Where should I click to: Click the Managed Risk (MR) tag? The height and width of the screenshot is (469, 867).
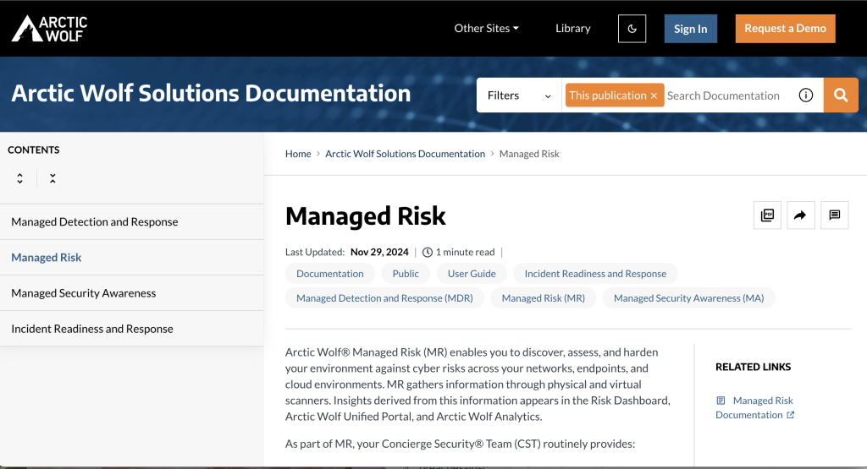544,298
